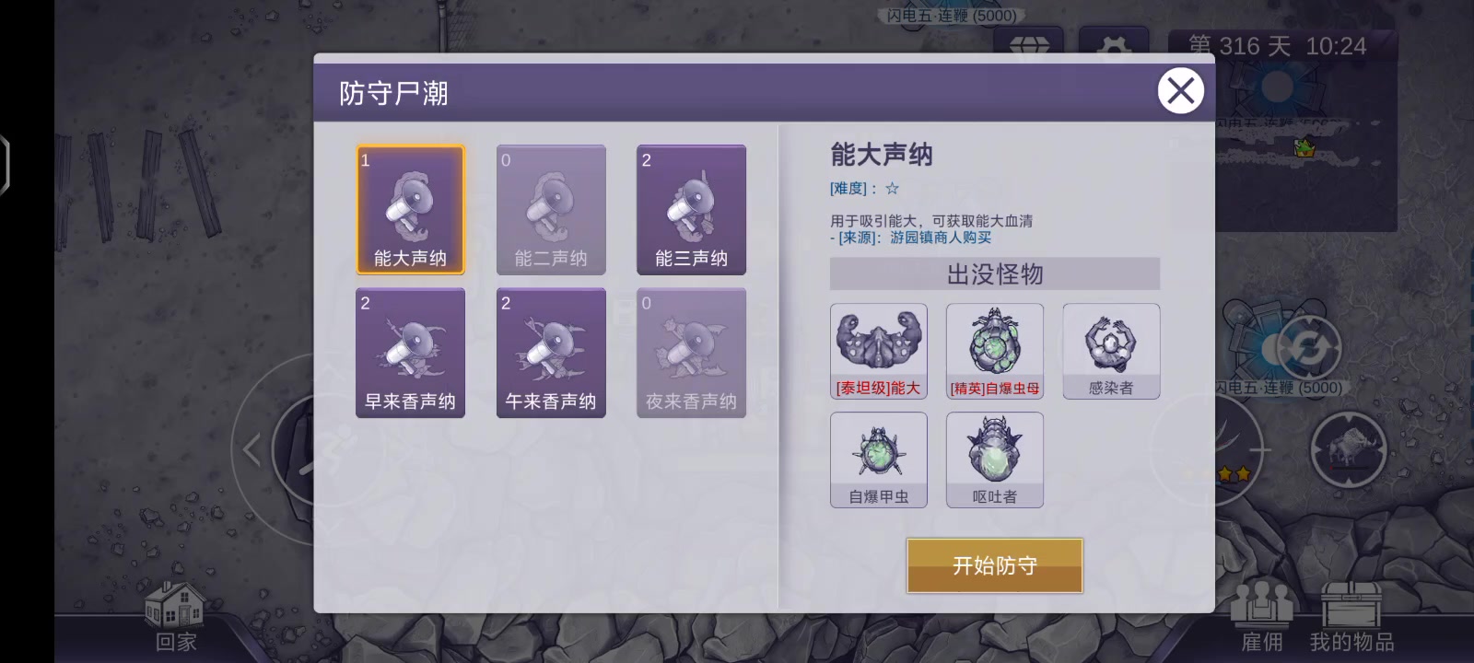Viewport: 1474px width, 663px height.
Task: Open the 我的物品 chest inventory
Action: (x=1351, y=617)
